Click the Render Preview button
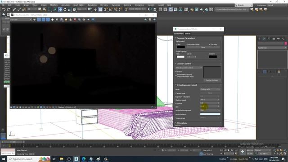This screenshot has width=288, height=162. click(x=212, y=81)
